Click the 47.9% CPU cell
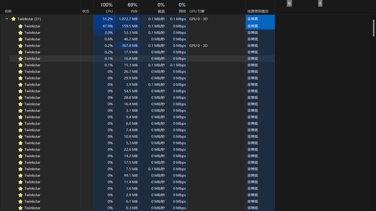 click(x=104, y=26)
